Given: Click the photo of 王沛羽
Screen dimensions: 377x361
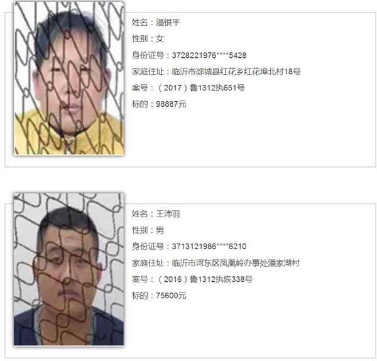Looking at the screenshot, I should point(68,269).
